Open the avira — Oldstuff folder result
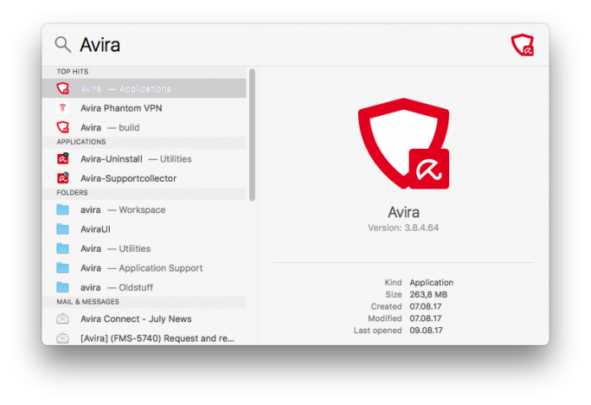The width and height of the screenshot is (591, 405). point(144,287)
